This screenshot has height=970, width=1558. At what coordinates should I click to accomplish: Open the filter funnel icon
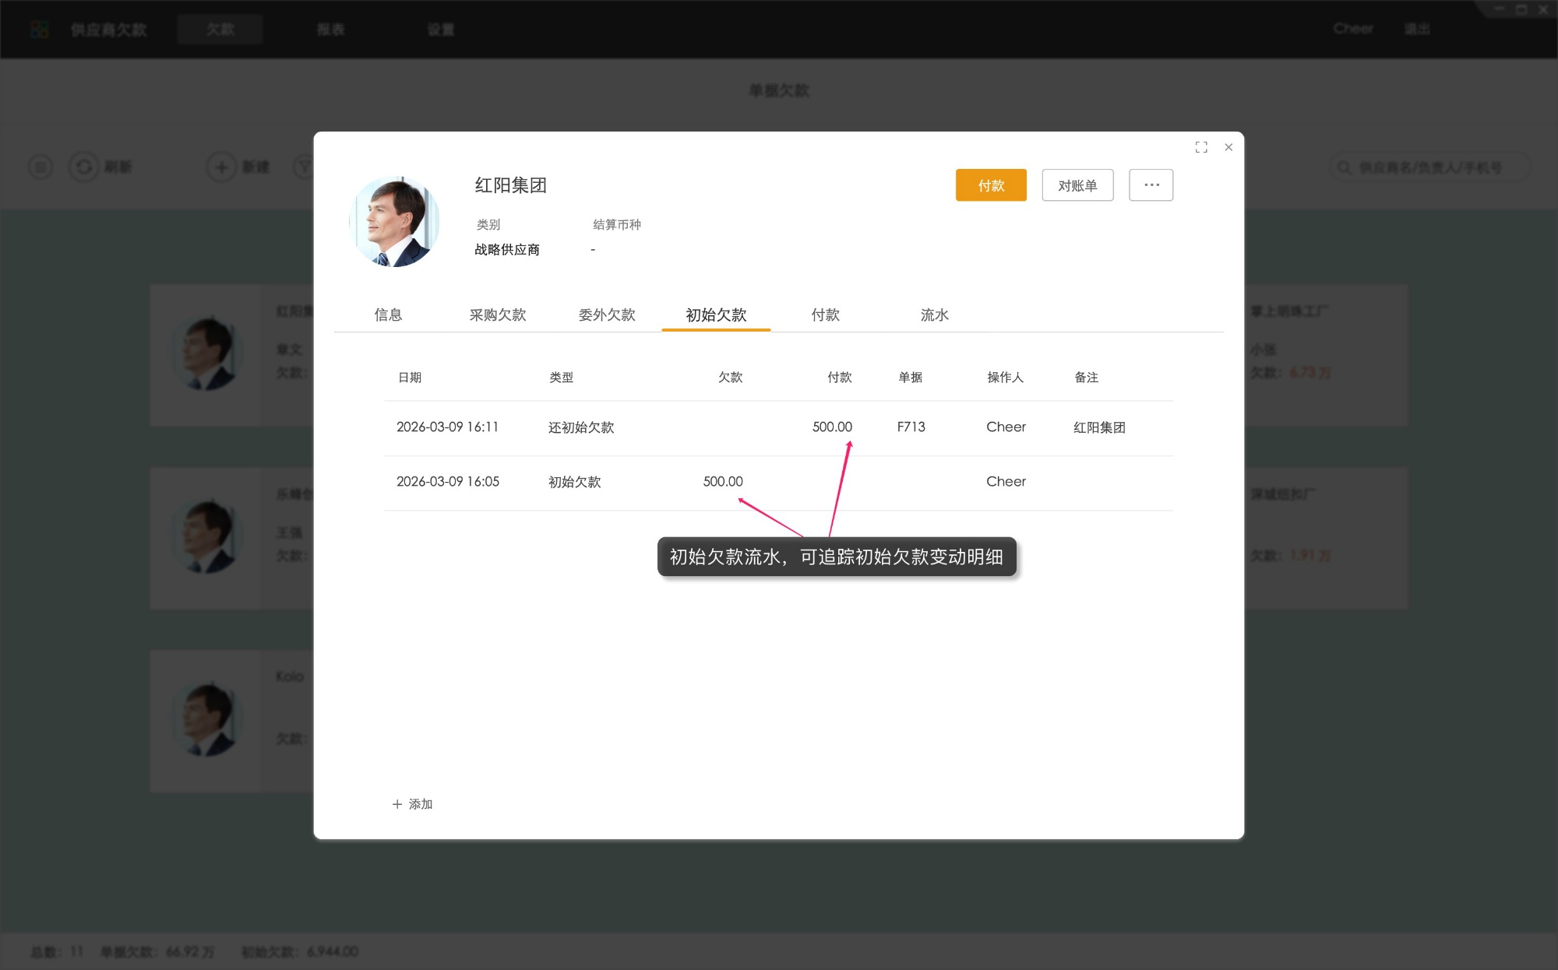click(x=305, y=167)
